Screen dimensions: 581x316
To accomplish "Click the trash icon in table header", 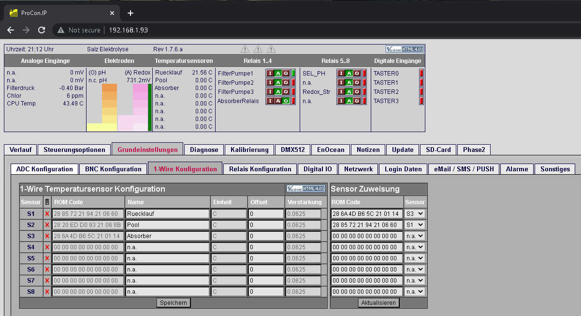I will (47, 202).
